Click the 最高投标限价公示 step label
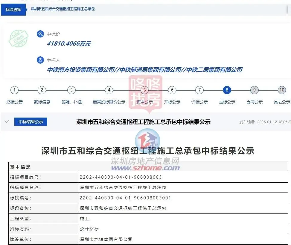Screen dimensions: 291x245 click(x=109, y=102)
